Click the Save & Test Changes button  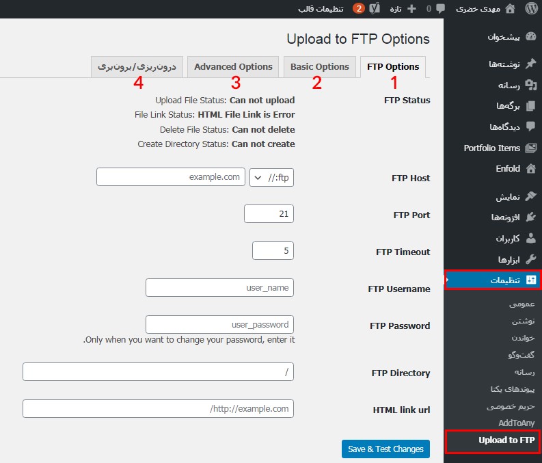point(385,449)
